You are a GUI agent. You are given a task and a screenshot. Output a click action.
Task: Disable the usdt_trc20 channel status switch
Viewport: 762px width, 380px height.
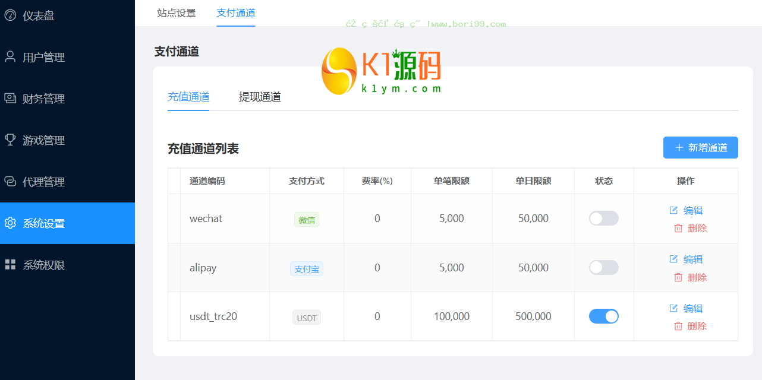(x=604, y=316)
